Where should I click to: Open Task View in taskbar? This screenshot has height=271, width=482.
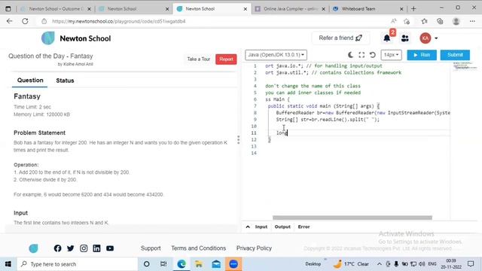click(163, 264)
